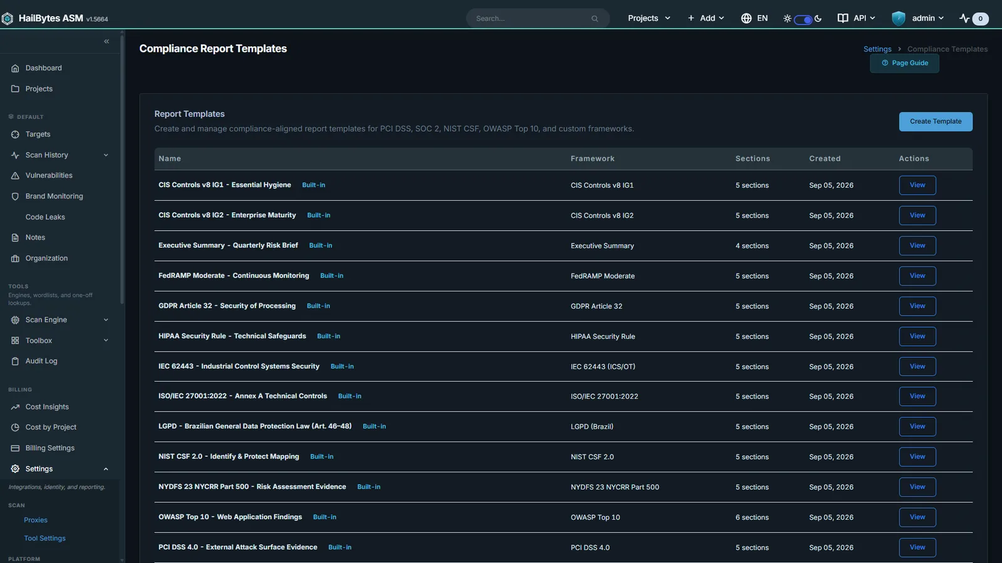Image resolution: width=1002 pixels, height=563 pixels.
Task: Click Built-in badge on LGPD row
Action: click(374, 427)
